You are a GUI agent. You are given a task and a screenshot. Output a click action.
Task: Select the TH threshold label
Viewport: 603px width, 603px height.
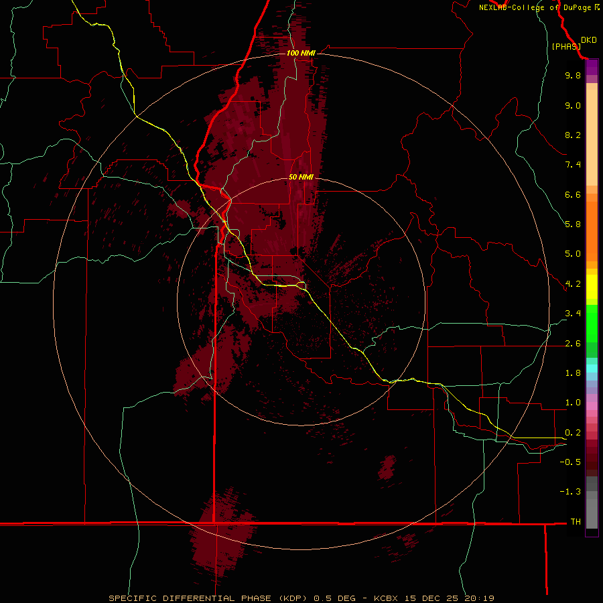pos(576,522)
